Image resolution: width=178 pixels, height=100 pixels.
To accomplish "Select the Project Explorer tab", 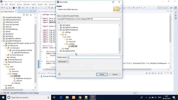I will (x=9, y=12).
